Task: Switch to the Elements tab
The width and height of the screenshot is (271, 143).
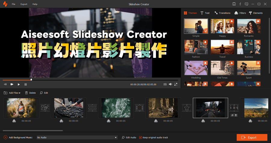Action: coord(256,13)
